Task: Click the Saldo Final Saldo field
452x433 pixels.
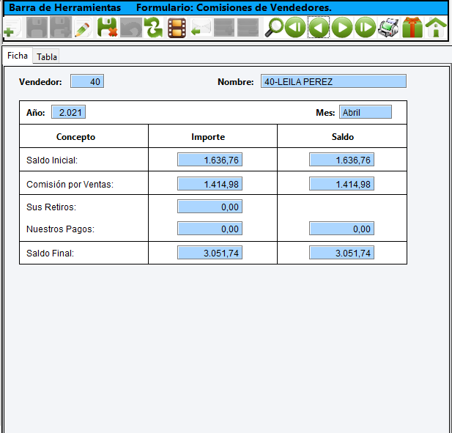Action: click(x=341, y=253)
